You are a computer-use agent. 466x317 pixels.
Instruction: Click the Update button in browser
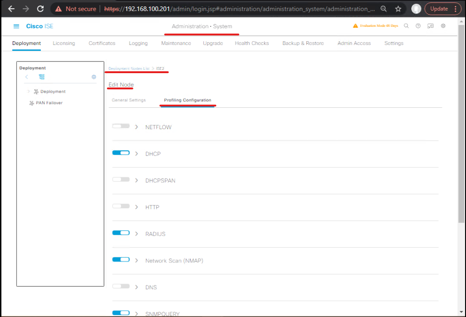439,9
